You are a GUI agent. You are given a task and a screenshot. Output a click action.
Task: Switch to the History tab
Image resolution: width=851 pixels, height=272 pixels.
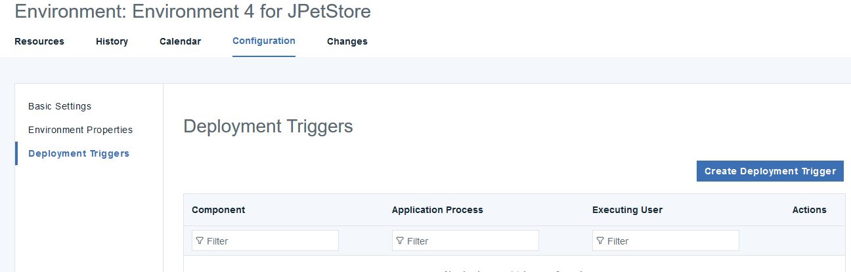[112, 41]
